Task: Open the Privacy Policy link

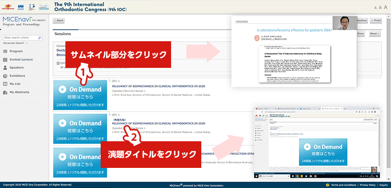Action: click(367, 185)
